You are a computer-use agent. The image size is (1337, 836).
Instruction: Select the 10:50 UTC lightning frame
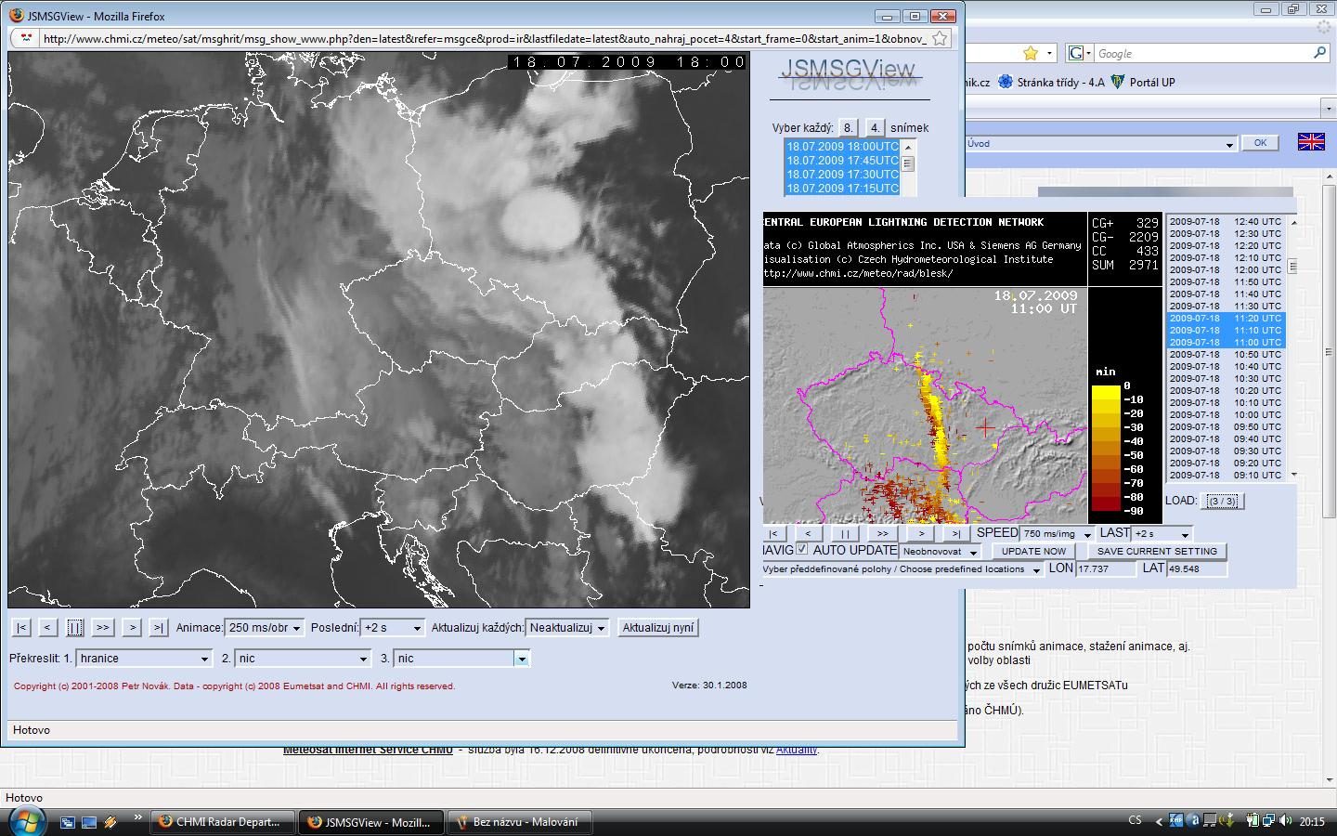pyautogui.click(x=1225, y=354)
